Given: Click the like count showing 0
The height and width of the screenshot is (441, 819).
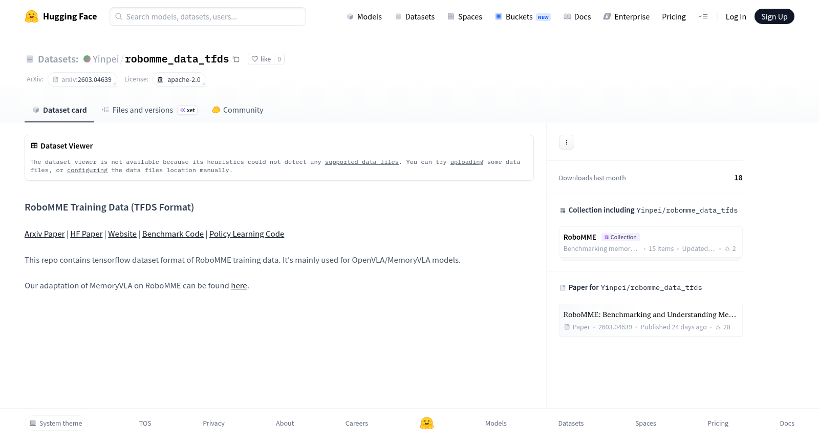Looking at the screenshot, I should point(279,59).
